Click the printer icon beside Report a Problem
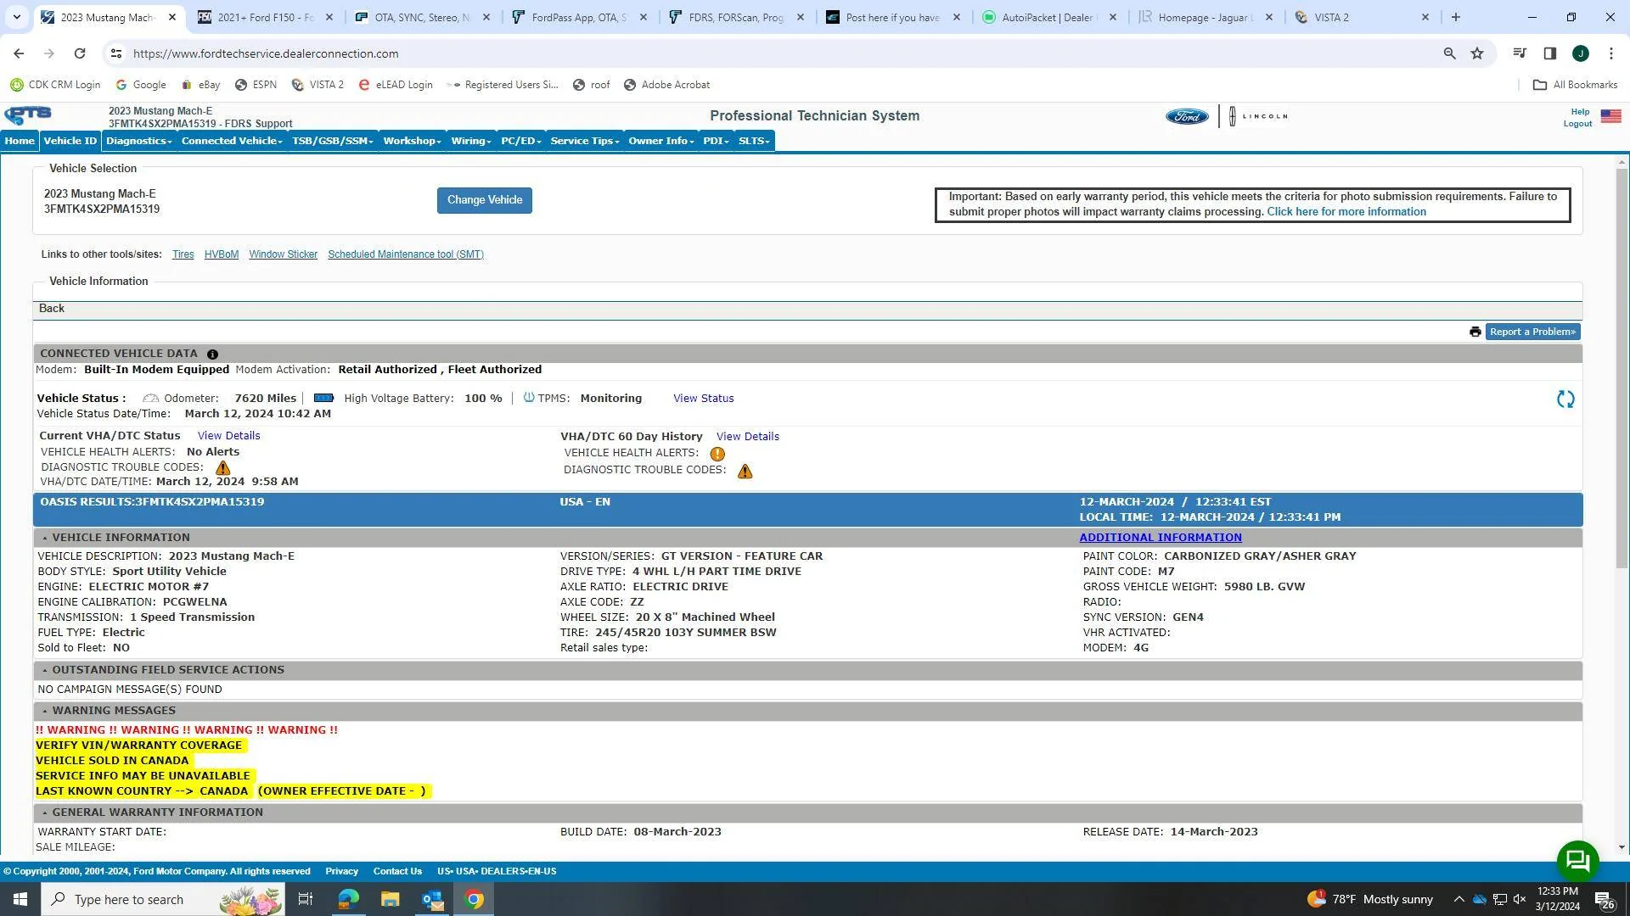The width and height of the screenshot is (1630, 916). click(1475, 332)
